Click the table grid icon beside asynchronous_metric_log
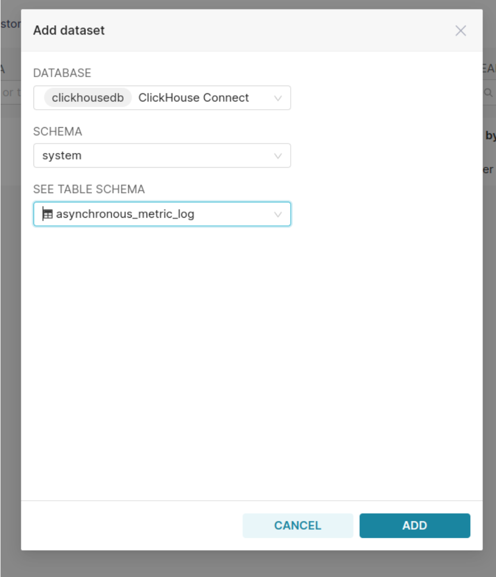Screen dimensions: 496x577 tap(48, 214)
